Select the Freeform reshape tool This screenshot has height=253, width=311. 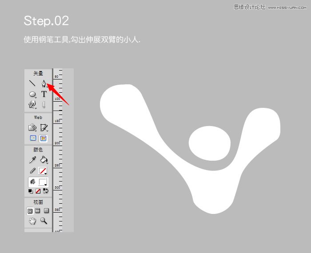coord(32,105)
